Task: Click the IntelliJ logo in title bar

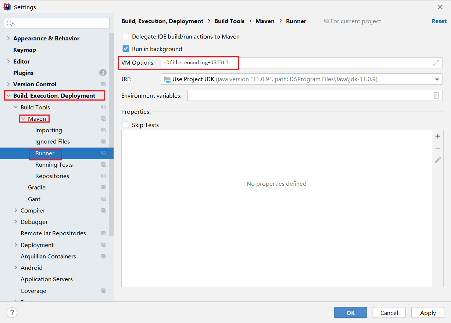Action: click(x=7, y=7)
